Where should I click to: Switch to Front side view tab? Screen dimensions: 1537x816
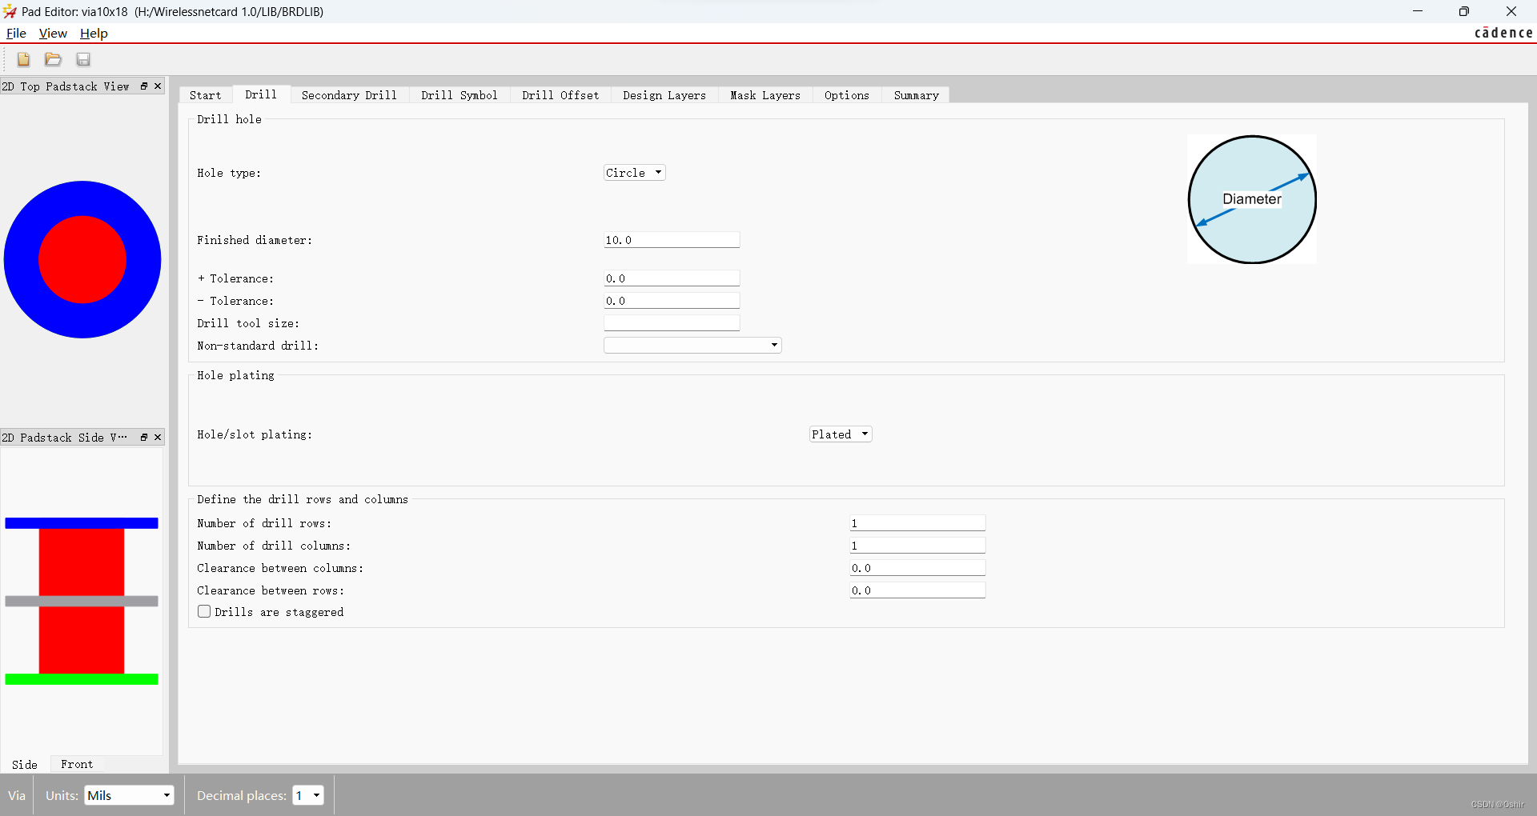point(77,764)
